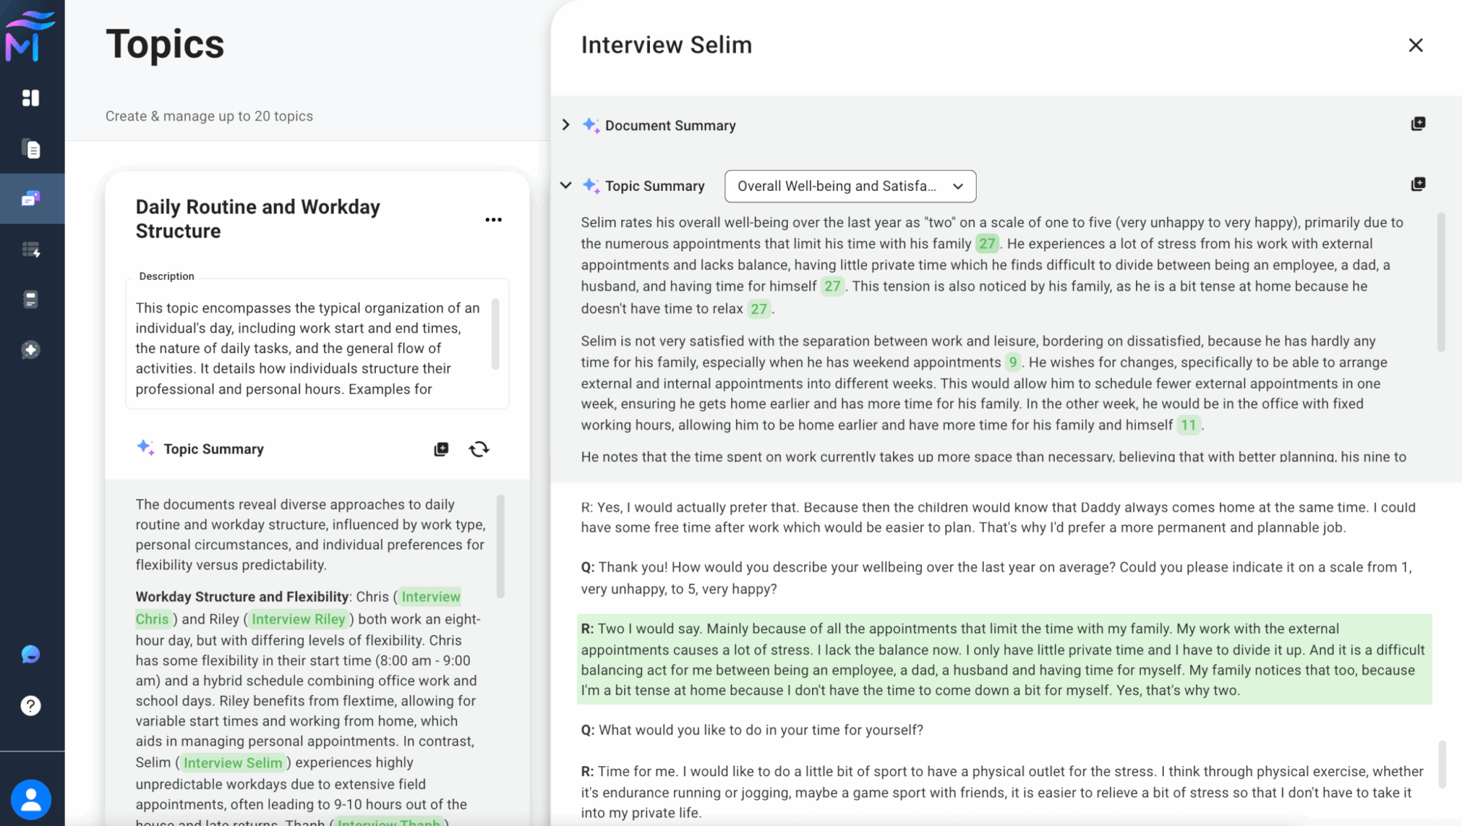Viewport: 1462px width, 826px height.
Task: Close the Interview Selim panel
Action: 1415,45
